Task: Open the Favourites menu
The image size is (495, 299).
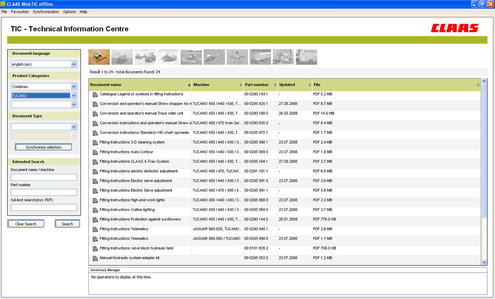Action: [20, 12]
